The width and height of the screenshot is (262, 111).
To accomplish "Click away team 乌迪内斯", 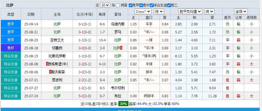I will [118, 24].
